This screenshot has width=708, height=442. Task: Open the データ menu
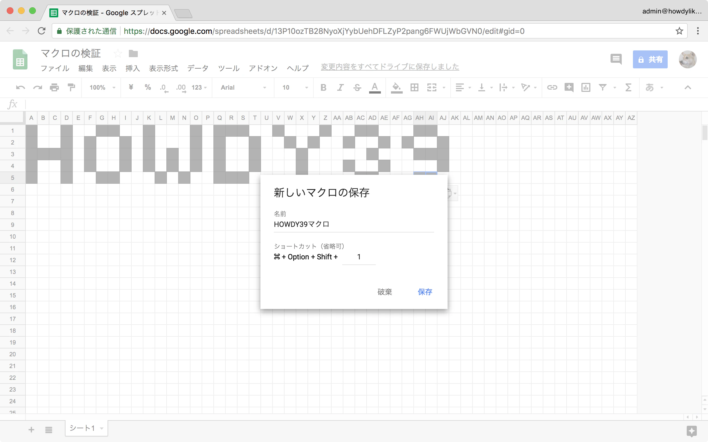coord(198,68)
